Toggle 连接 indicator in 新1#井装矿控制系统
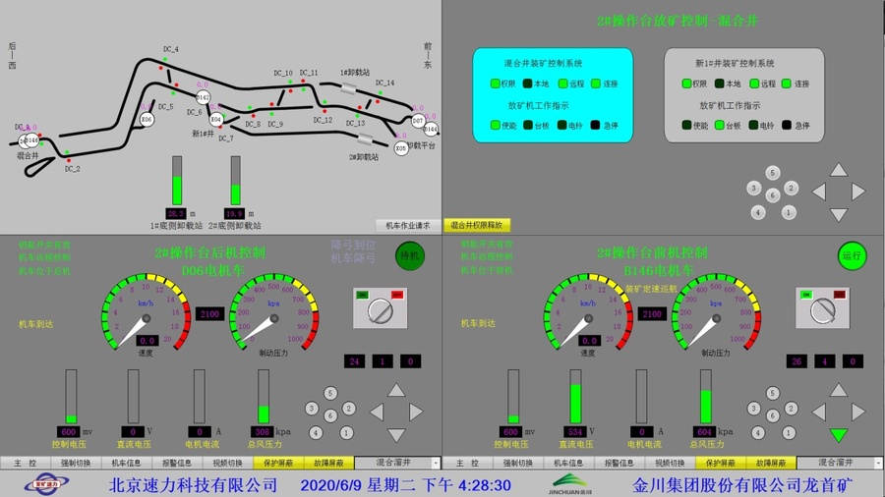Screen dimensions: 885x497 787,83
